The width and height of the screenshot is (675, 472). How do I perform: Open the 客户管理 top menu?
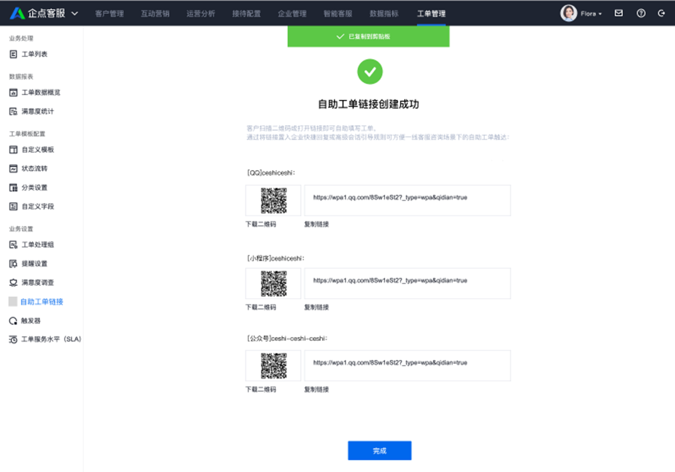[x=109, y=14]
